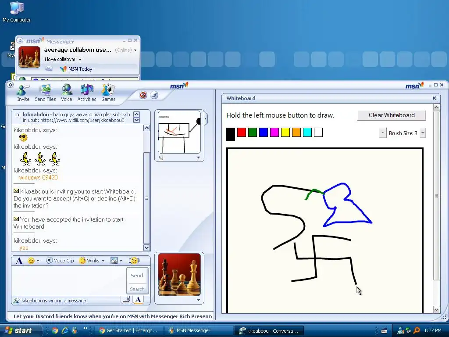Record a Voice Clip
Screen dimensions: 449x337
pos(61,261)
